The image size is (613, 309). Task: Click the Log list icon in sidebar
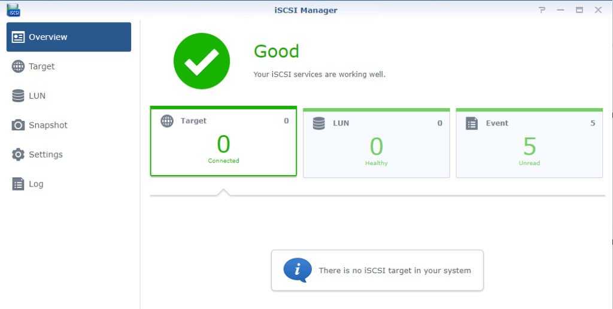coord(18,183)
